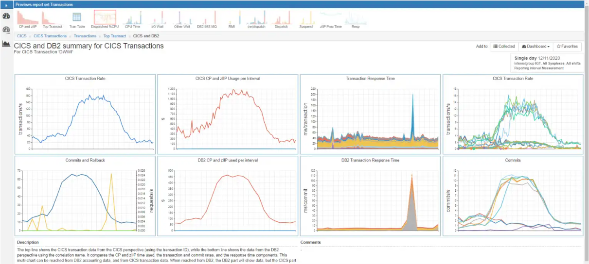Go to CICS breadcrumb link
This screenshot has width=589, height=264.
(x=22, y=36)
